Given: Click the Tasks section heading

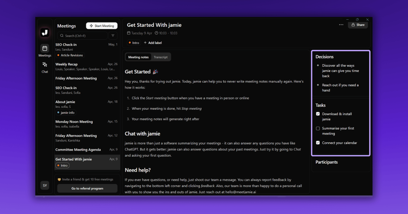Looking at the screenshot, I should point(320,105).
